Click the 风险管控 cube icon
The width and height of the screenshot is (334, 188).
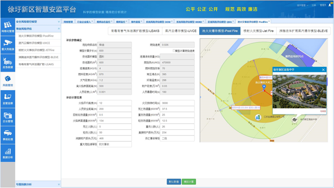(x=7, y=80)
